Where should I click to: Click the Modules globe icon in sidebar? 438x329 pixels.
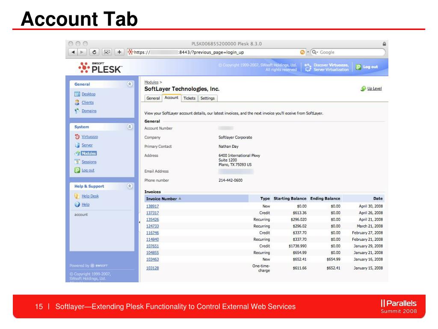tap(77, 153)
